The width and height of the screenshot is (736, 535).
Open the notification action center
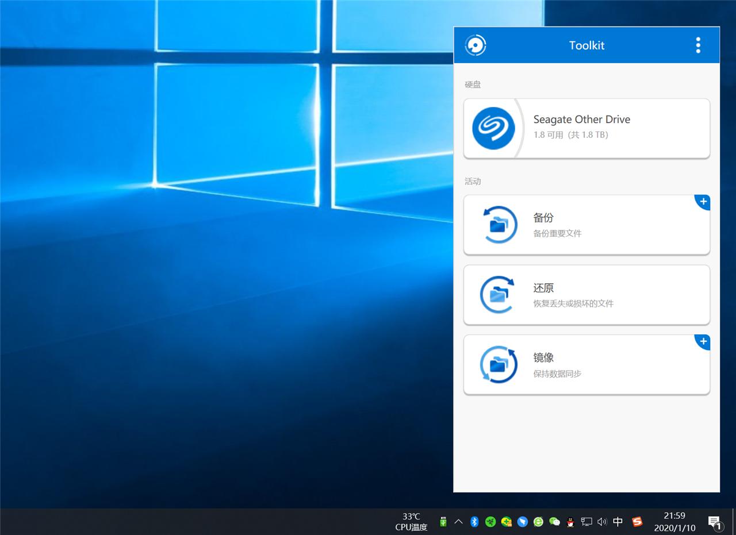715,522
